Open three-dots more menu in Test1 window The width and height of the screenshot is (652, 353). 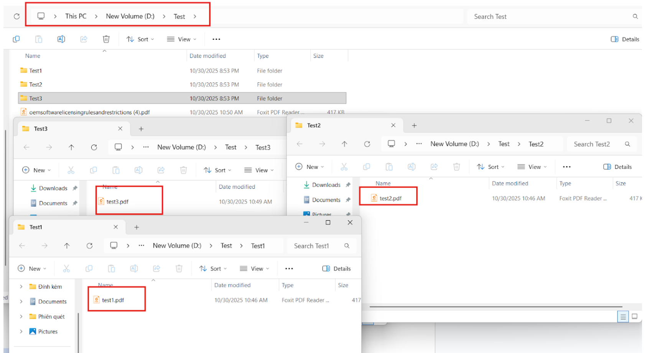pyautogui.click(x=289, y=269)
